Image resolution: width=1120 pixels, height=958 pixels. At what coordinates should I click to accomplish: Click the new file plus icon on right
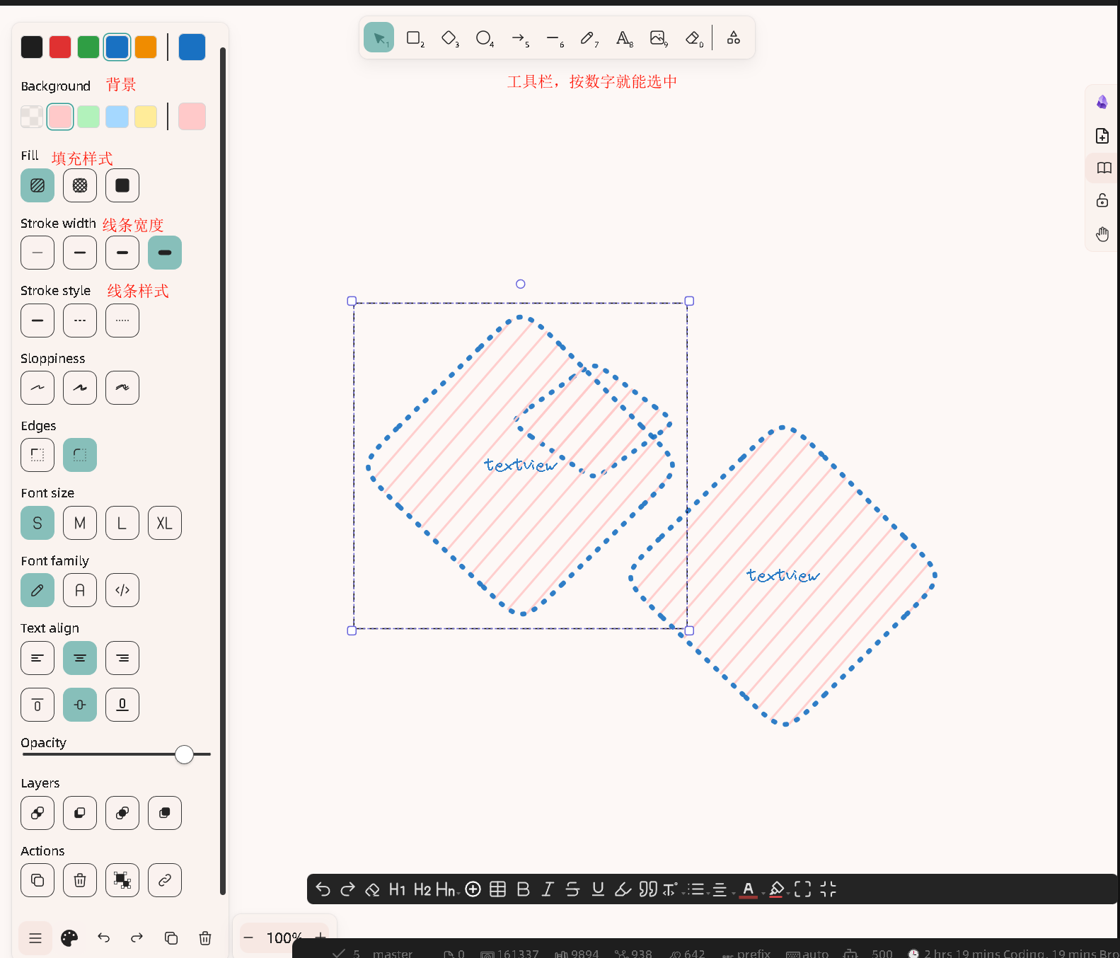pos(1102,135)
